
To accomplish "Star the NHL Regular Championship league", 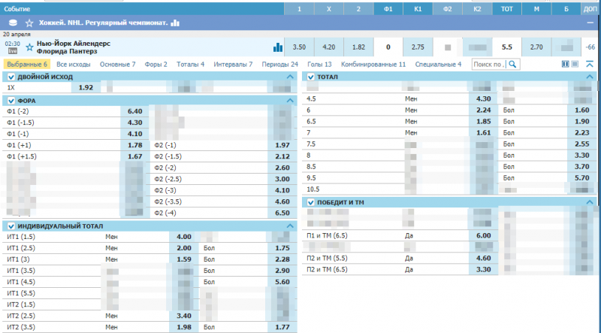I will pos(29,23).
